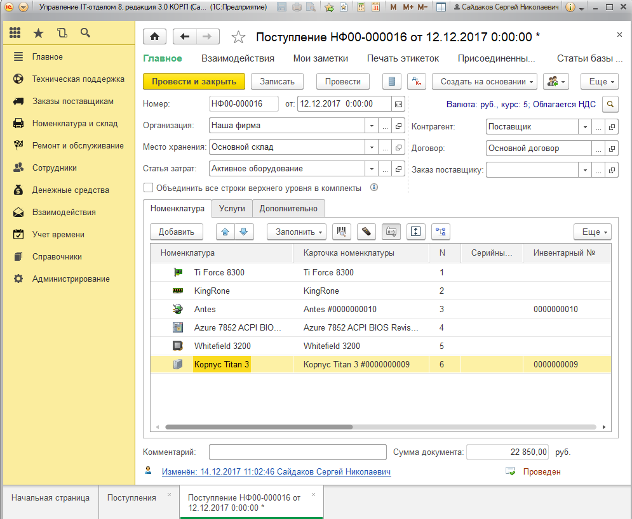Viewport: 632px width, 519px height.
Task: Switch to Дополнительно tab
Action: (288, 208)
